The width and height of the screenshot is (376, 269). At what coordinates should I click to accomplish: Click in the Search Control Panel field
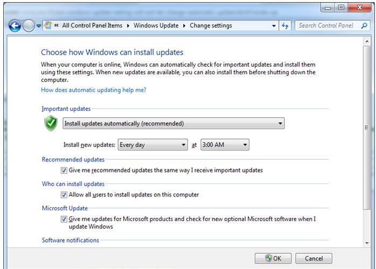326,25
